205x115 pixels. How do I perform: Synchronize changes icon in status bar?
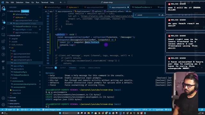point(14,110)
